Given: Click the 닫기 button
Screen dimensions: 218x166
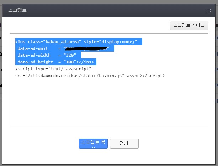Looking at the screenshot, I should [x=124, y=144].
